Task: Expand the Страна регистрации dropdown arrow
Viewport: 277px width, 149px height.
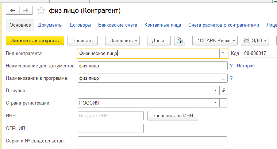Action: [216, 103]
